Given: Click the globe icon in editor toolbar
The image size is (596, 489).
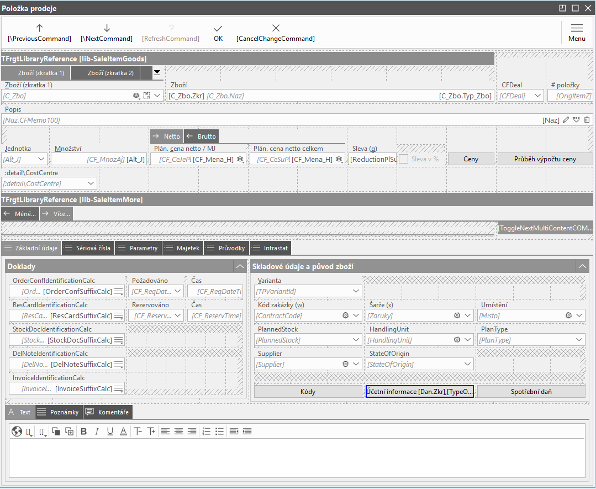Looking at the screenshot, I should pyautogui.click(x=17, y=432).
